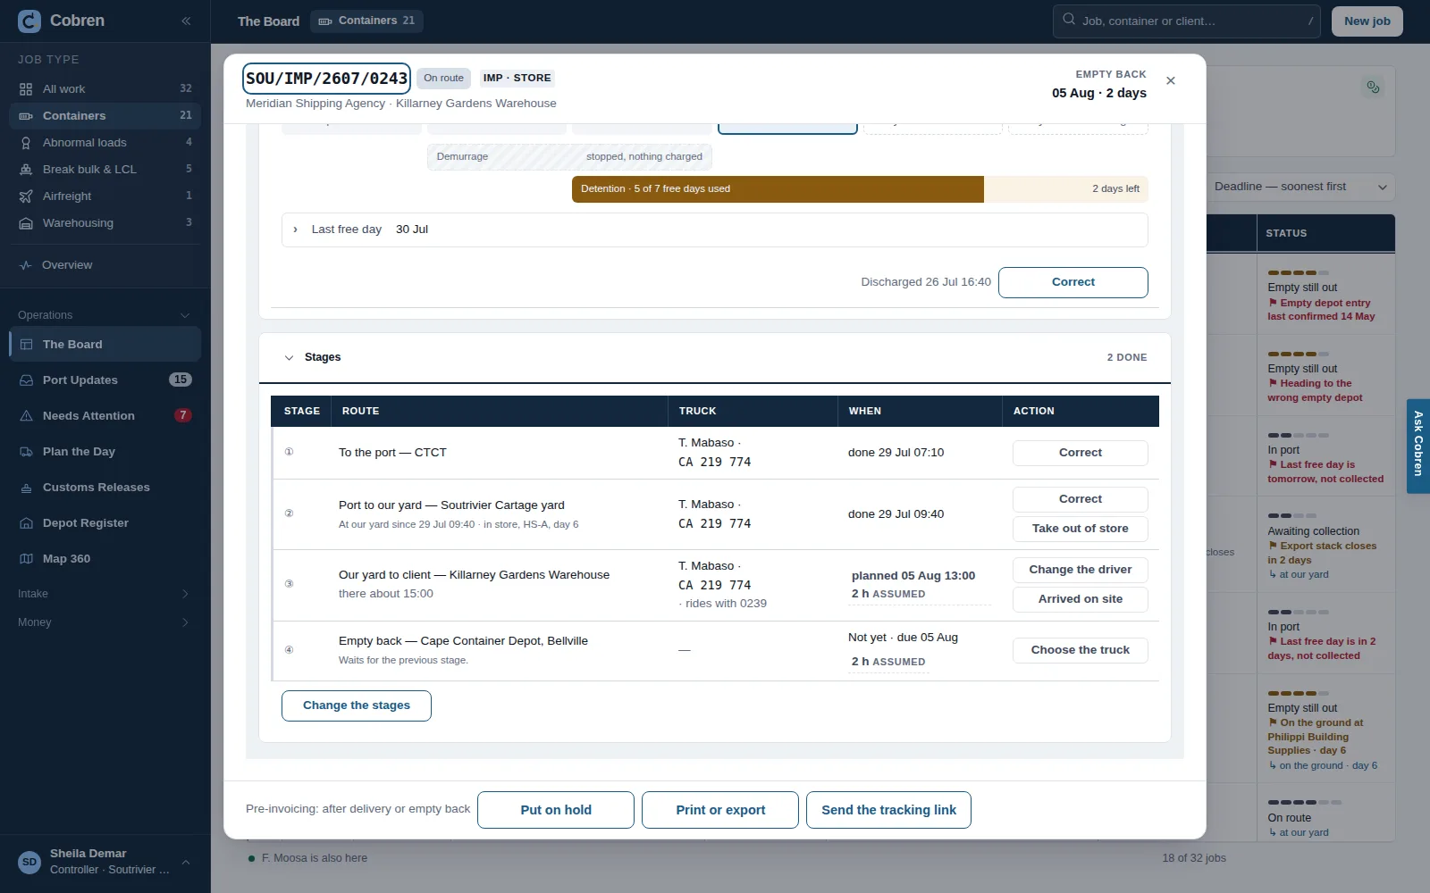
Task: Click the Detention free days progress bar
Action: pos(860,189)
